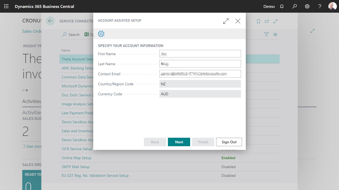Click the Name column header
The image size is (339, 190).
tap(66, 50)
